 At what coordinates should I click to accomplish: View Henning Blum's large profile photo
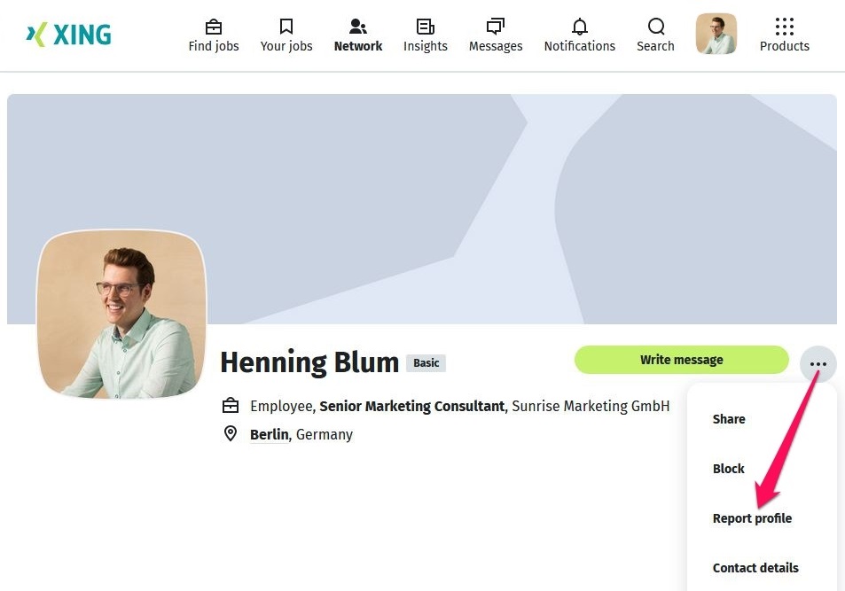pos(122,315)
